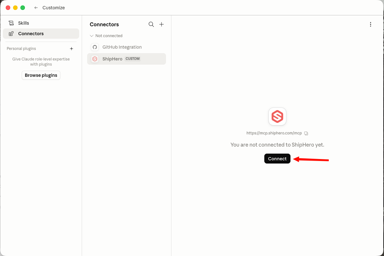Click the GitHub logo icon
384x256 pixels.
click(95, 47)
